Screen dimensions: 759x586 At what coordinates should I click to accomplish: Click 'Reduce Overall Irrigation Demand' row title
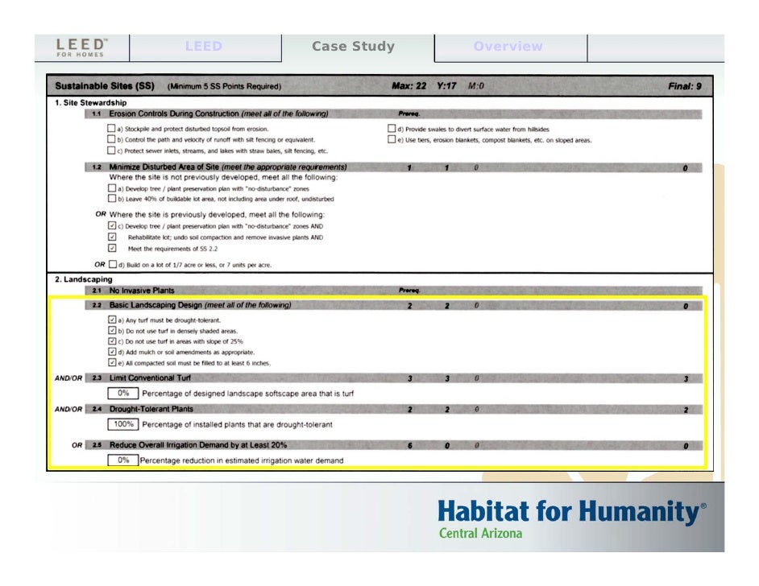[198, 445]
